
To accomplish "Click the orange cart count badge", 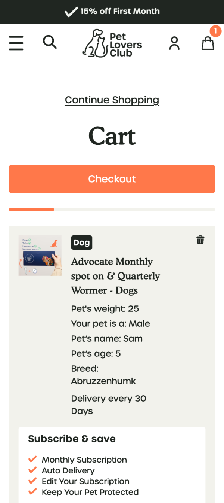I will pyautogui.click(x=215, y=31).
